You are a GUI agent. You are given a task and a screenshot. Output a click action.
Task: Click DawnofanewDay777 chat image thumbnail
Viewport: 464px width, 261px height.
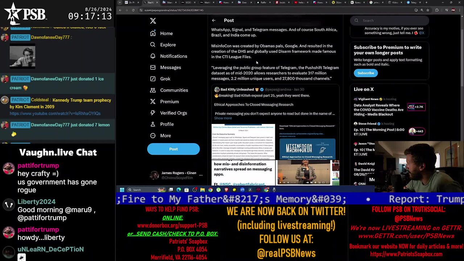[x=22, y=56]
